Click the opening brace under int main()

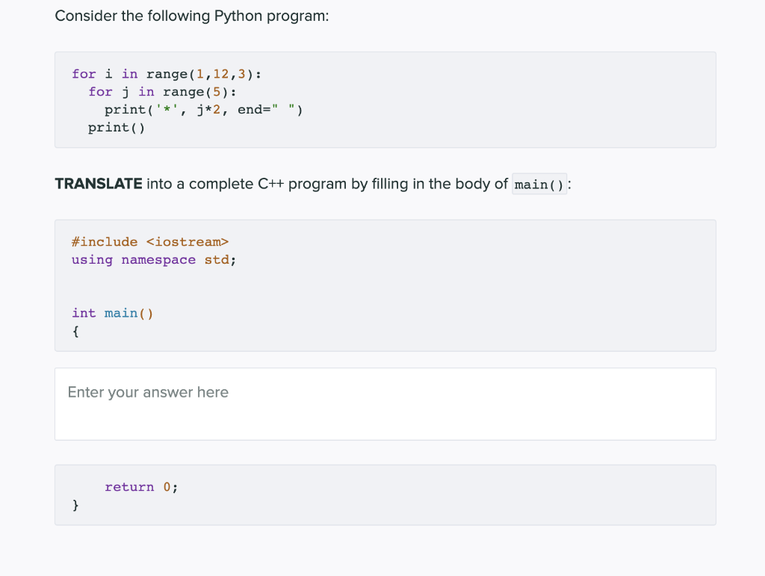click(x=75, y=331)
